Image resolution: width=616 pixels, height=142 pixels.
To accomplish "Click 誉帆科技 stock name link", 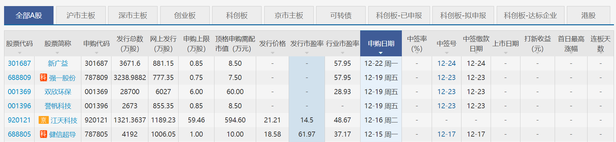I will click(x=58, y=106).
